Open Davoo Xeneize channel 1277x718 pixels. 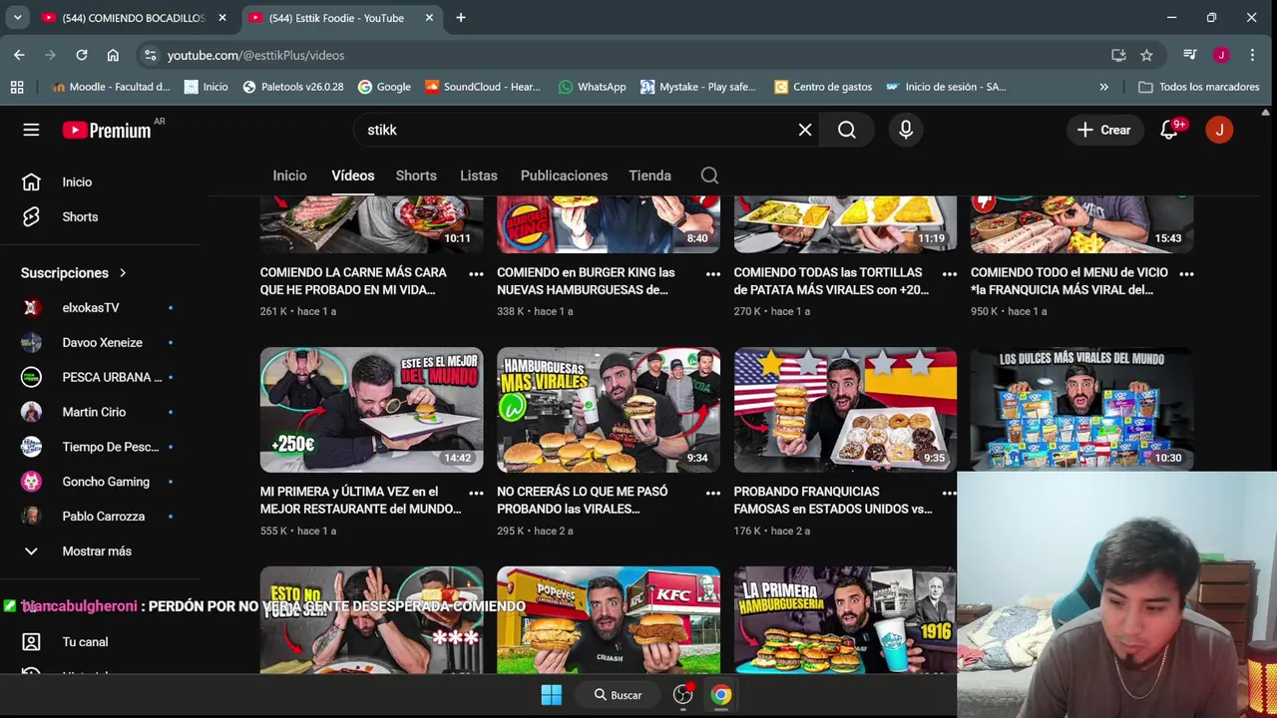click(x=100, y=343)
